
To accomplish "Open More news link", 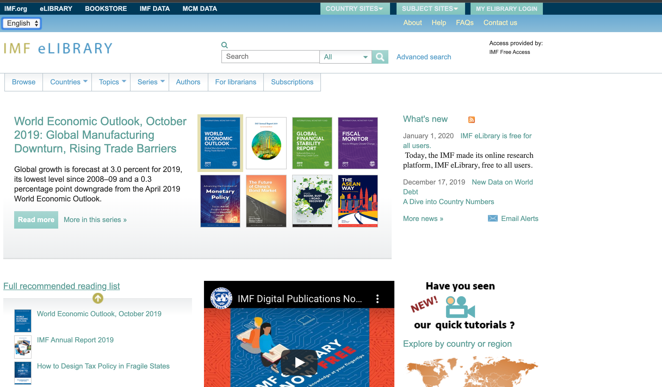I will click(423, 219).
